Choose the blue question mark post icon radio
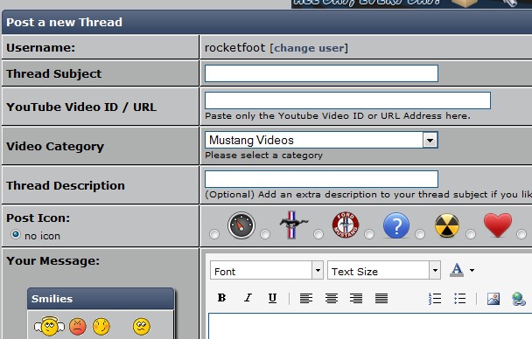532x339 pixels. click(369, 234)
